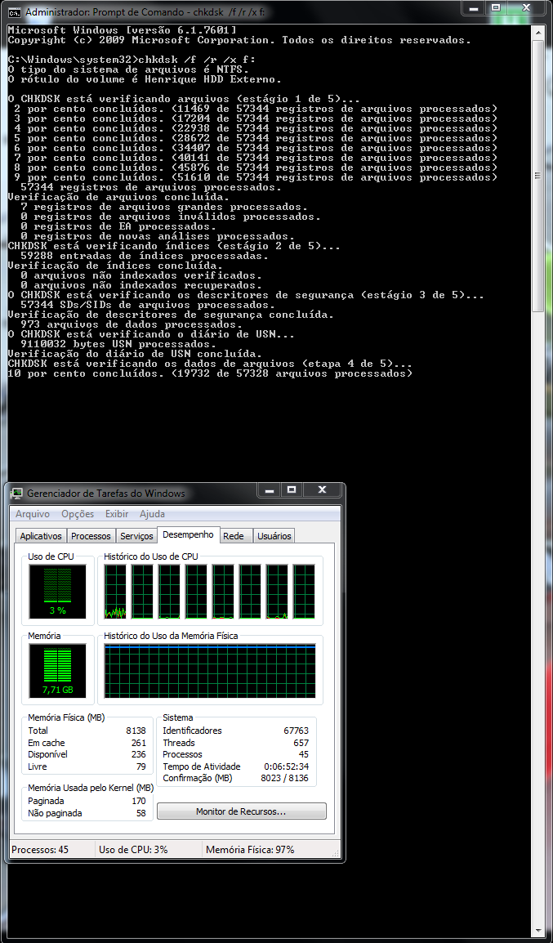
Task: Maximize the Command Prompt window
Action: [496, 8]
